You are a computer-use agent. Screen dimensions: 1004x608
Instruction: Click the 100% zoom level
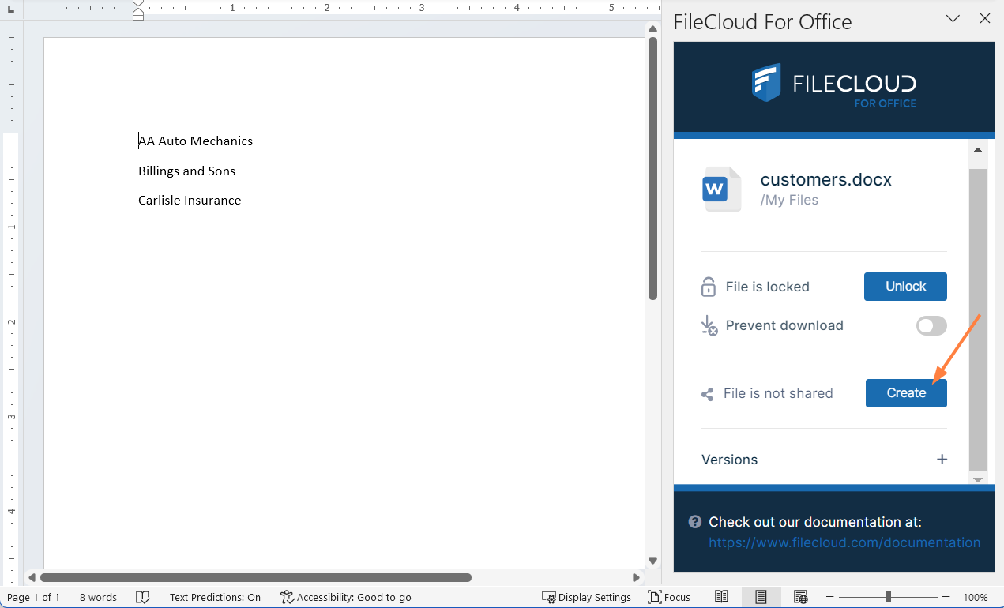pos(976,597)
